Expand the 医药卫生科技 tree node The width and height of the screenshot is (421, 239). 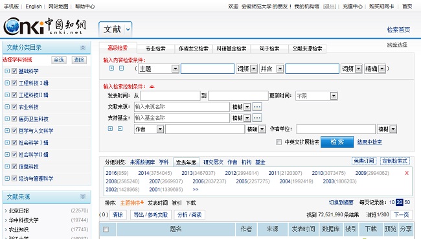click(7, 119)
